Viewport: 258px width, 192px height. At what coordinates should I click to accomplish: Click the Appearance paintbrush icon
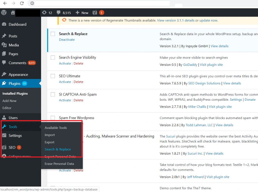coord(4,74)
